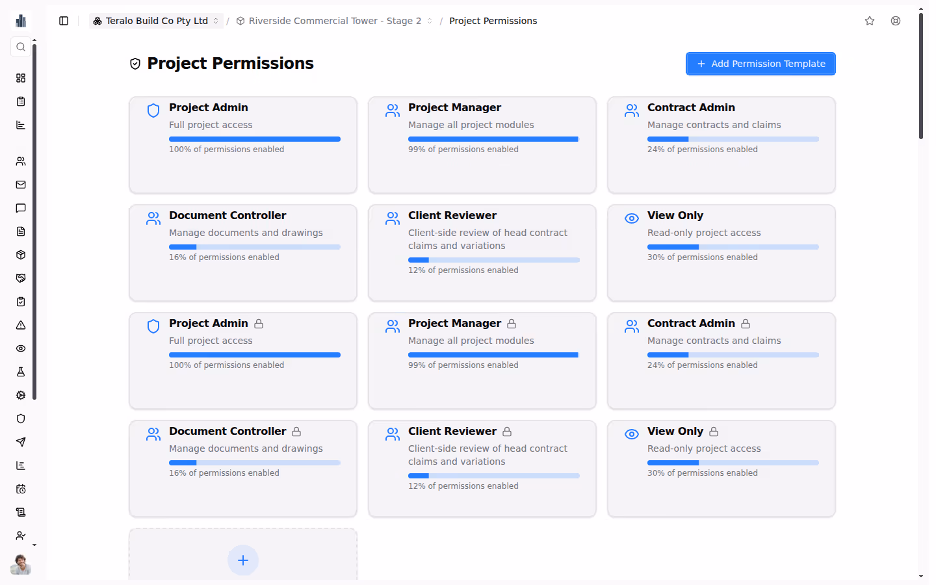Image resolution: width=936 pixels, height=585 pixels.
Task: Click the 24% progress bar on locked Contract Admin card
Action: (x=733, y=355)
